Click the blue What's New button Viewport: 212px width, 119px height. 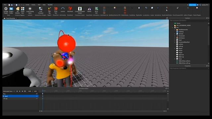pos(192,5)
